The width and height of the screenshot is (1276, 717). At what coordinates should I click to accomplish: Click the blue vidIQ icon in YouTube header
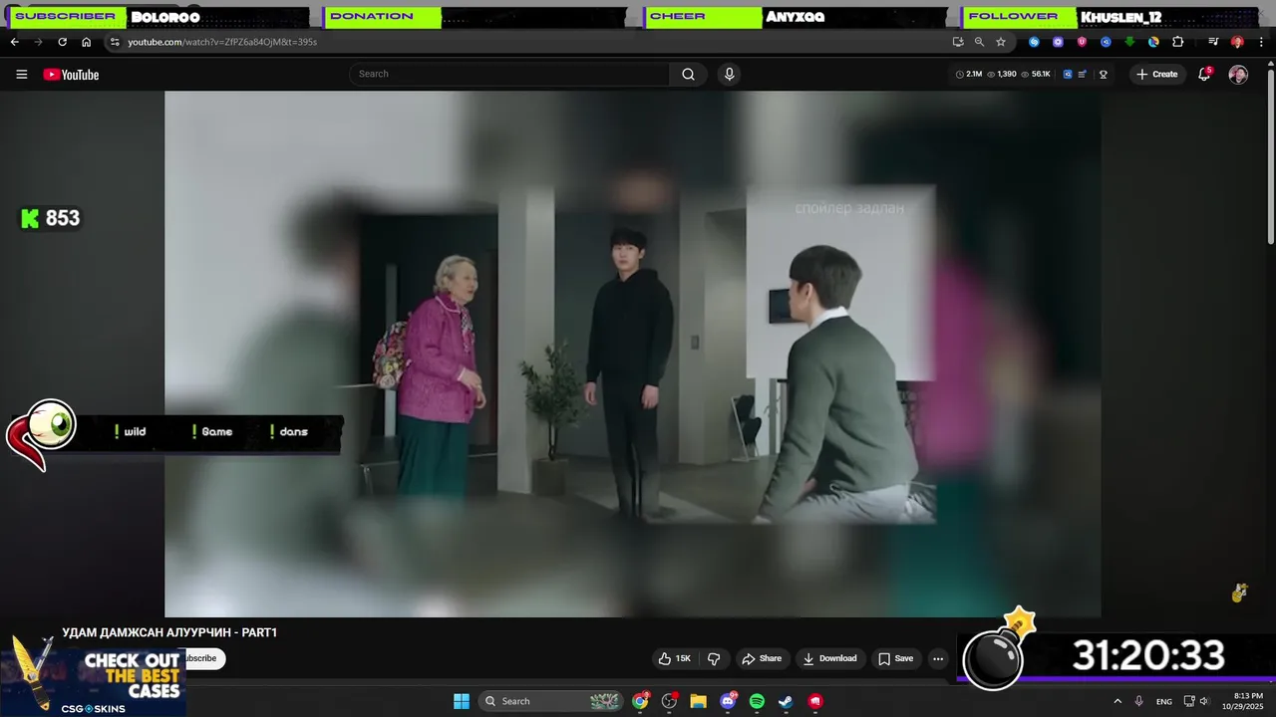point(1067,75)
